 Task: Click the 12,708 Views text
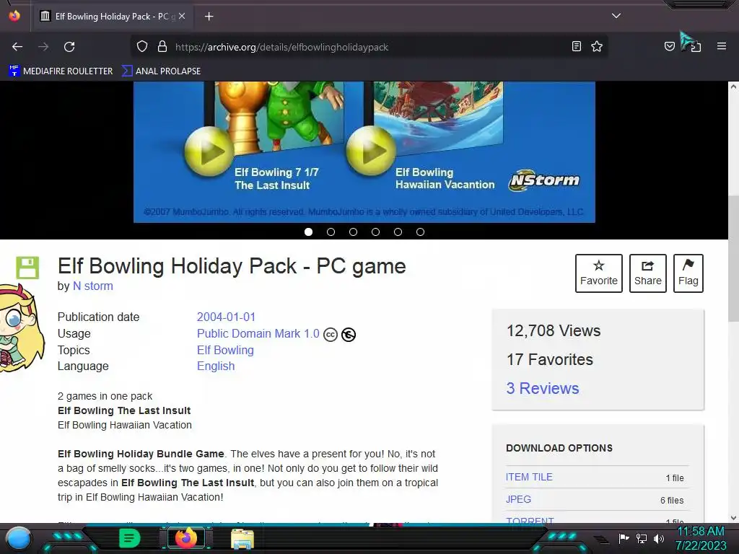point(554,330)
